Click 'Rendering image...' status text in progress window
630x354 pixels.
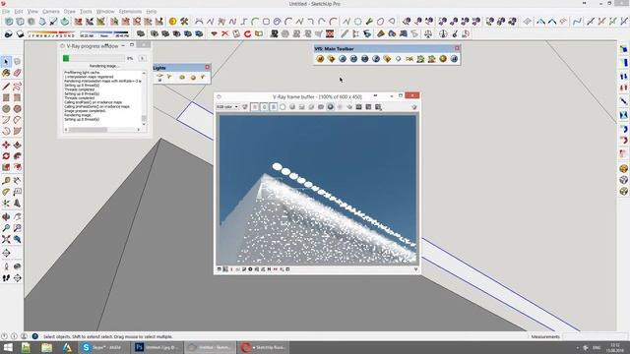[x=103, y=66]
